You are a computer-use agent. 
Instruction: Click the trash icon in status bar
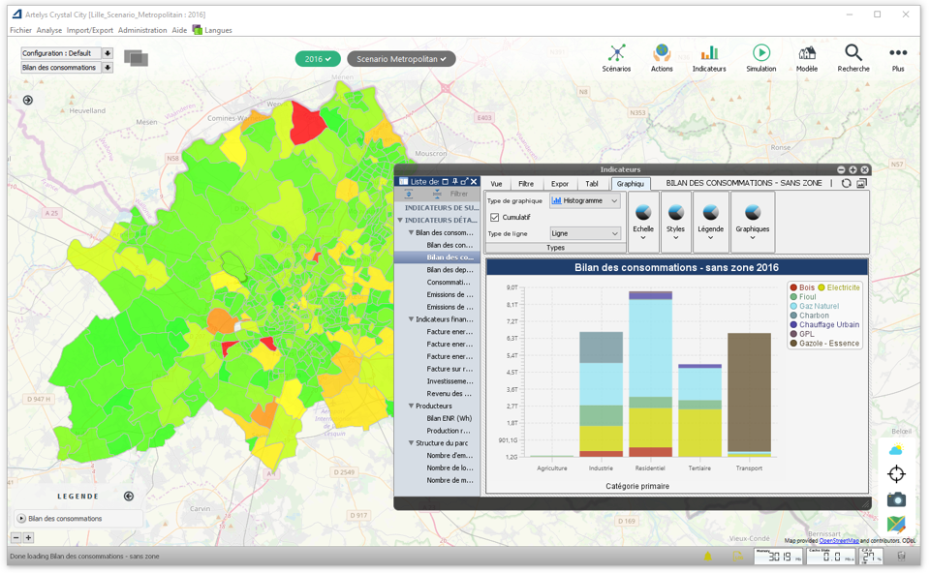(x=902, y=556)
